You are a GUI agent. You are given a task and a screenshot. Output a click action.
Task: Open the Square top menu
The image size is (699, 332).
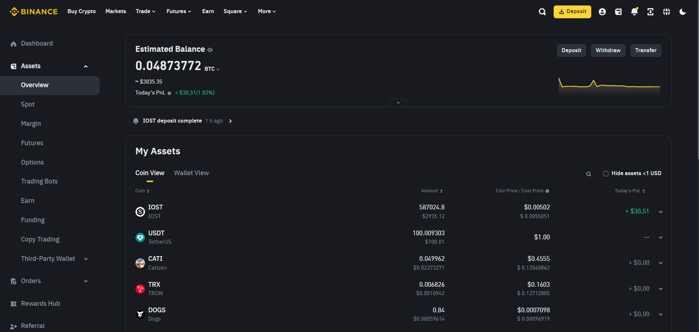[235, 11]
